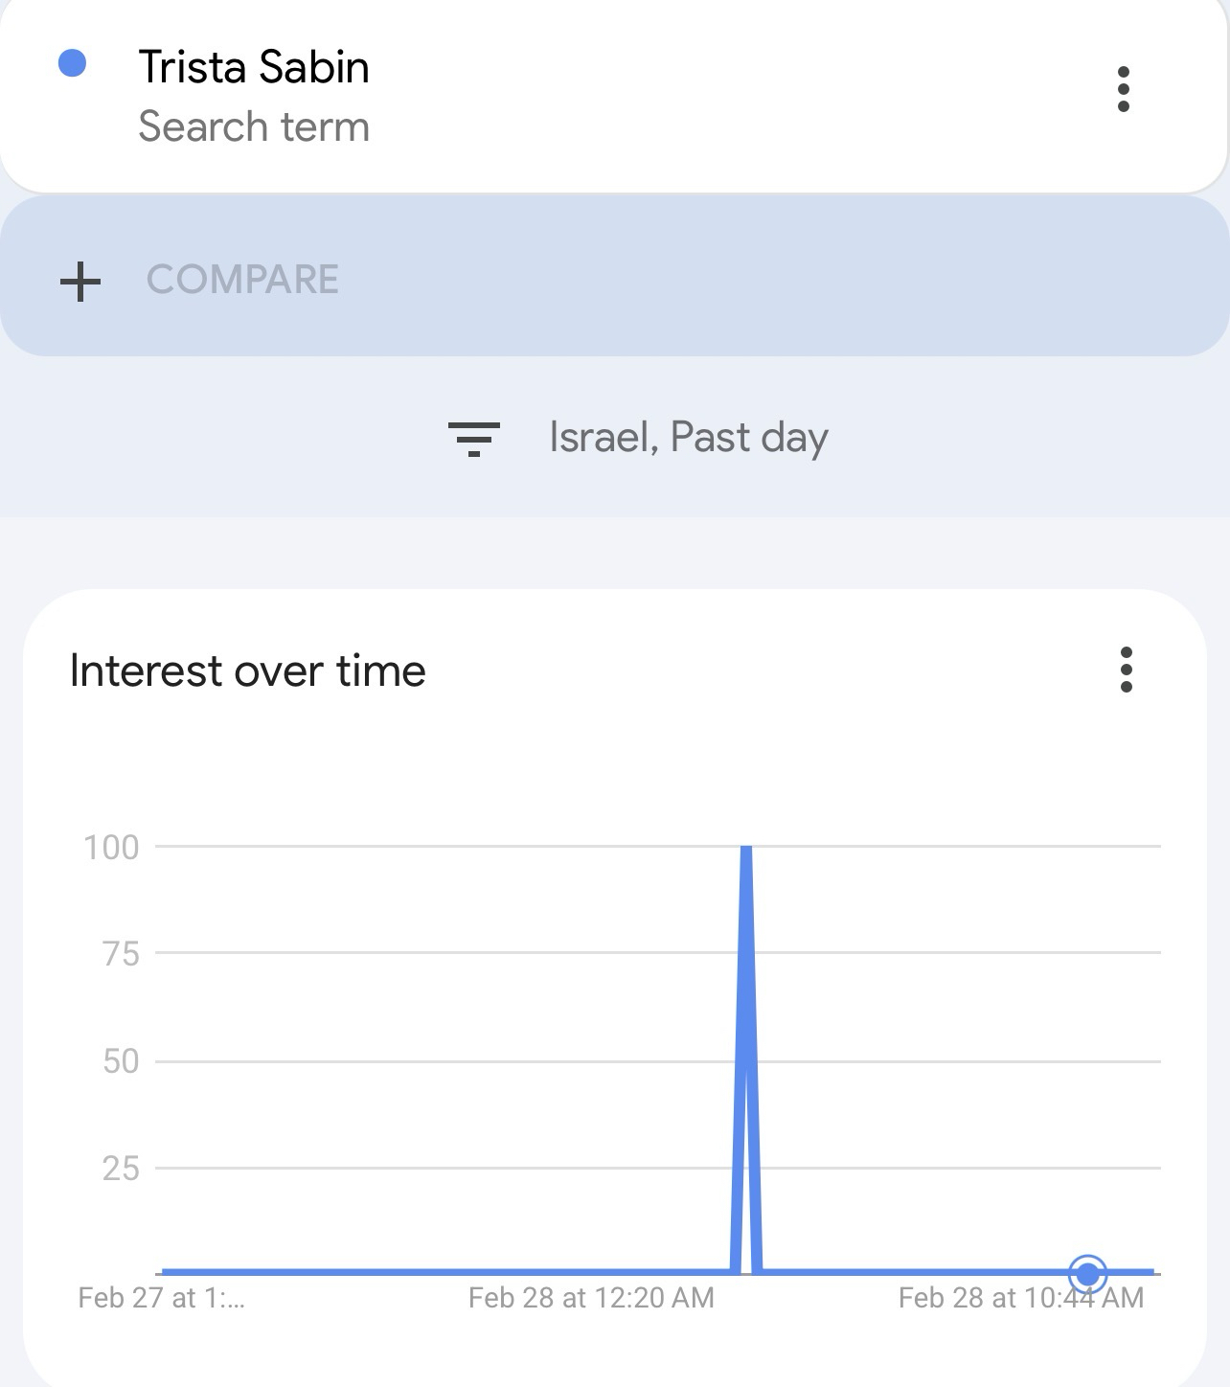1230x1387 pixels.
Task: Open the Trista Sabin search term options menu
Action: point(1124,89)
